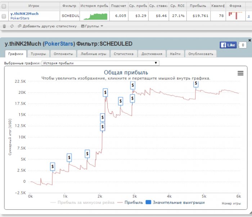This screenshot has height=217, width=252.
Task: Click the 27.1% ROI cell
Action: click(x=178, y=16)
